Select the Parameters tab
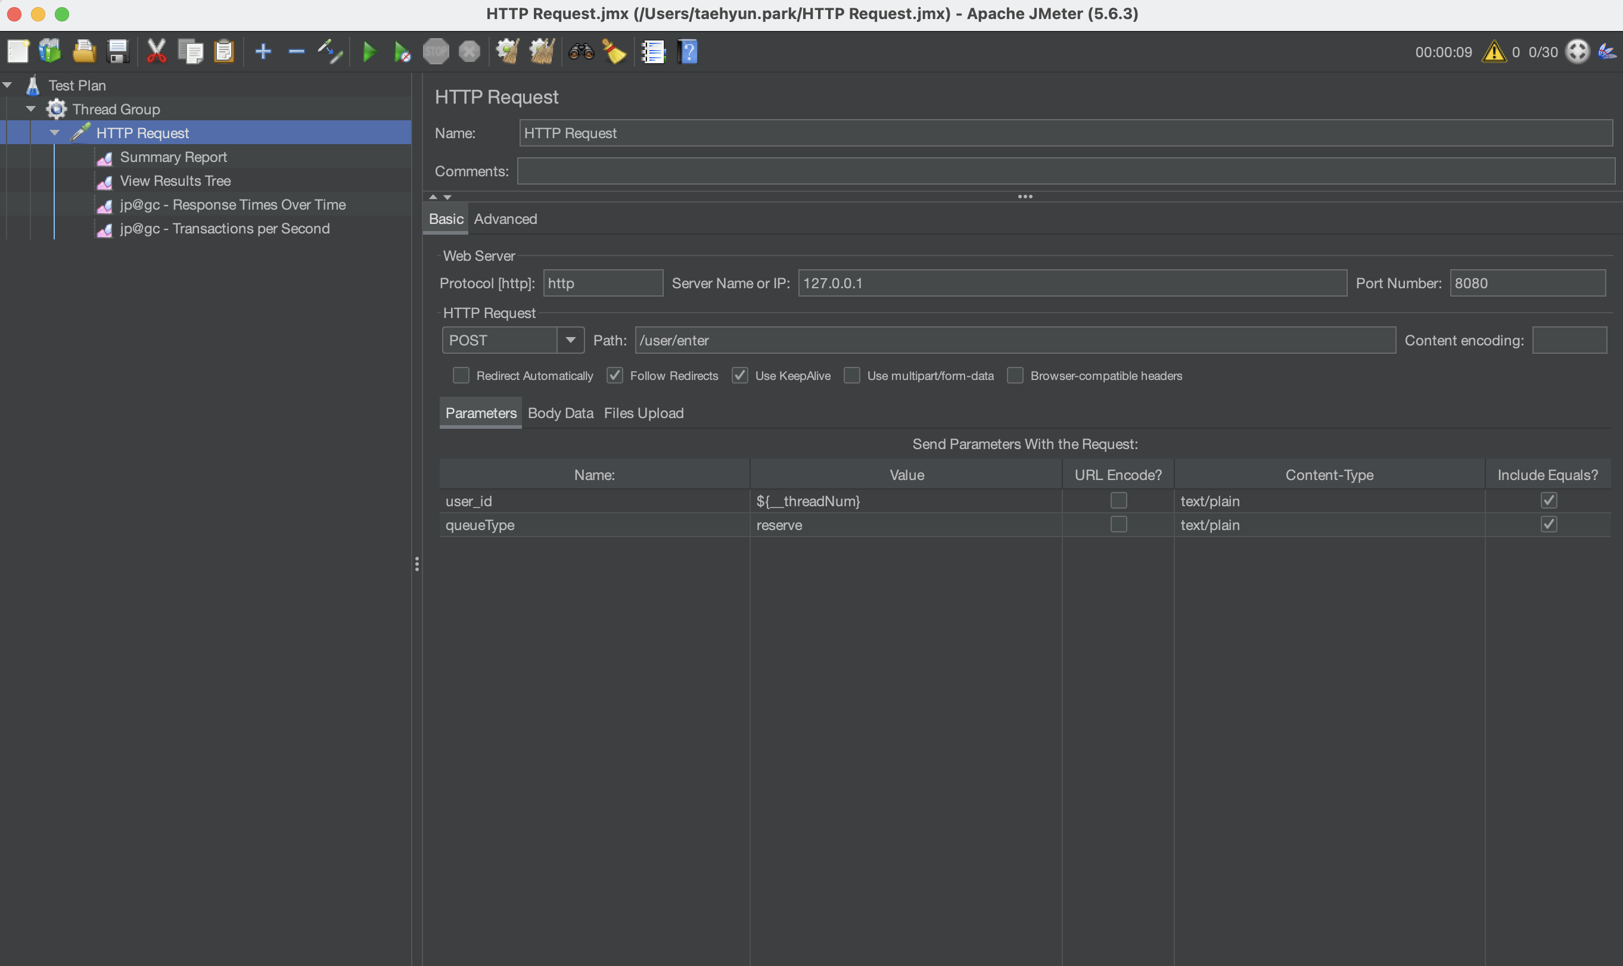Screen dimensions: 1623x966 click(480, 413)
